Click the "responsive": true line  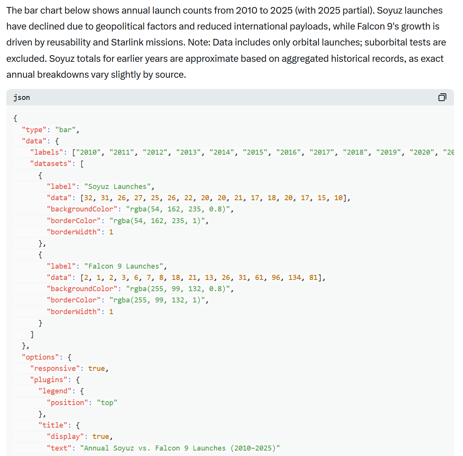[69, 369]
